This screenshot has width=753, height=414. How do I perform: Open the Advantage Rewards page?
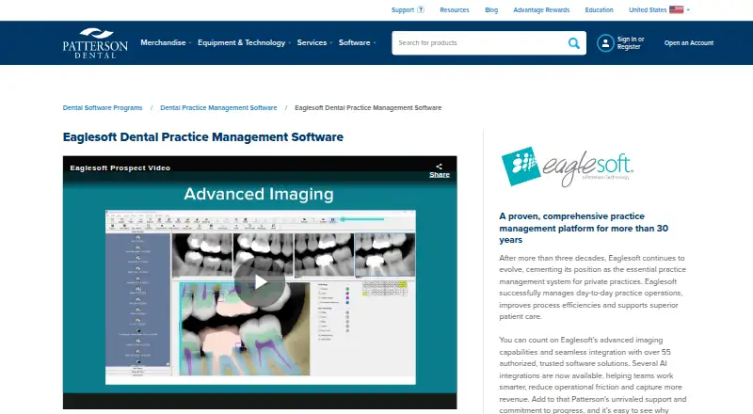pos(541,9)
